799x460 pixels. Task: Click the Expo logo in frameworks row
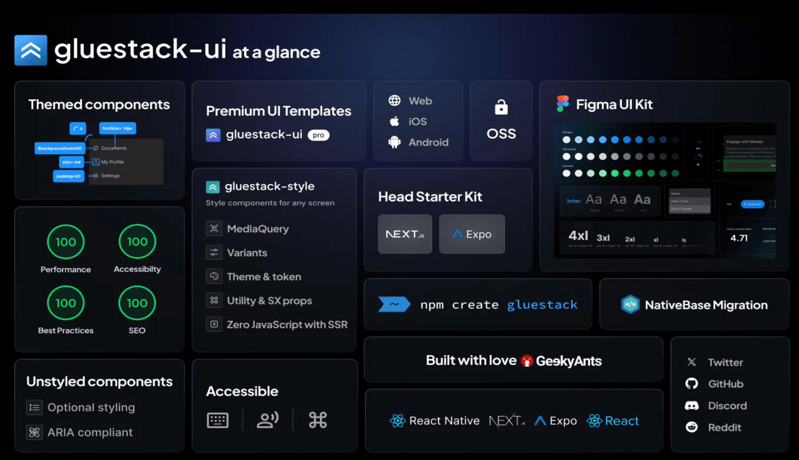[555, 421]
